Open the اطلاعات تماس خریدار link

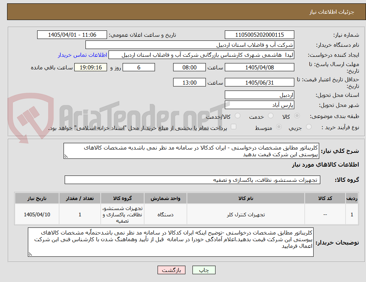pos(82,55)
